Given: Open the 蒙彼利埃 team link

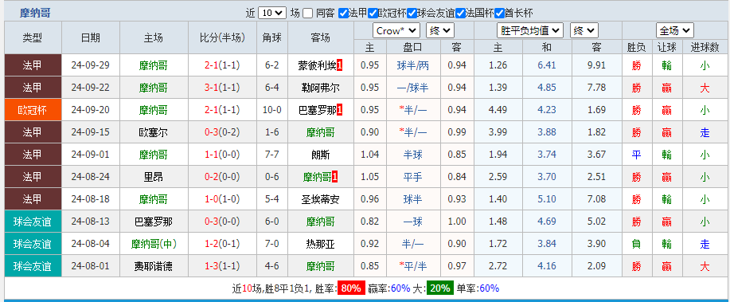Looking at the screenshot, I should tap(317, 65).
